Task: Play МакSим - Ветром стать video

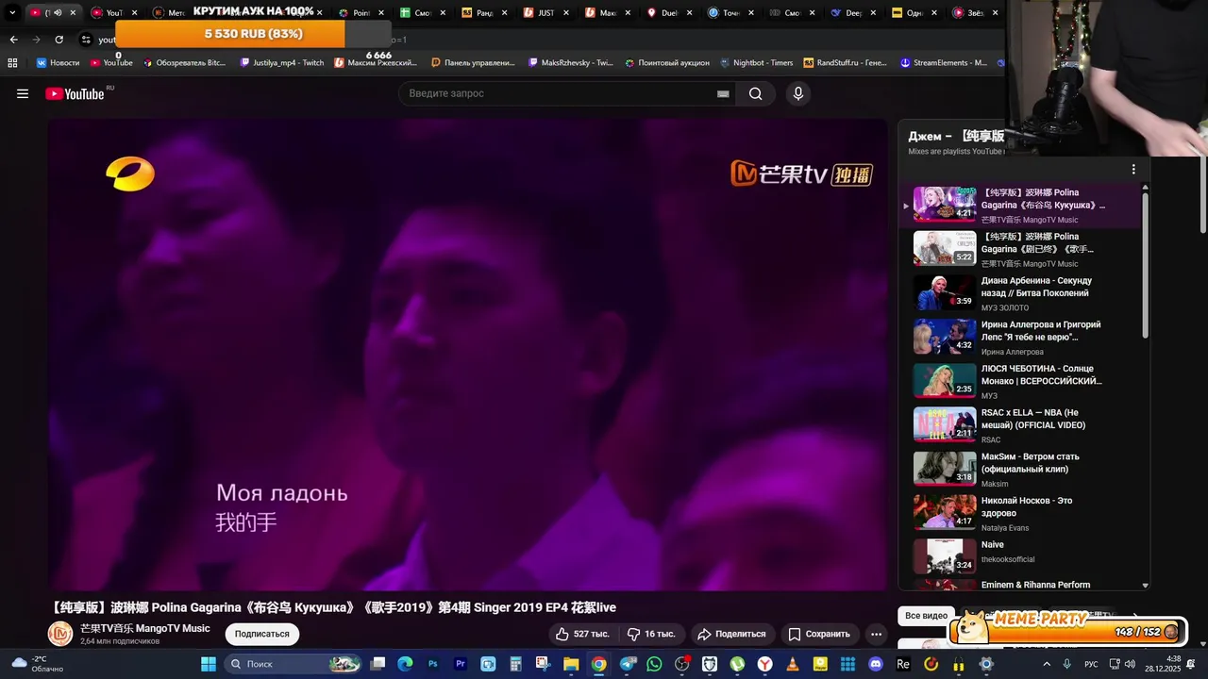Action: click(1021, 469)
